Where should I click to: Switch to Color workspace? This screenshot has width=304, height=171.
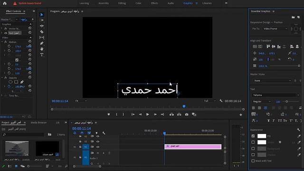point(138,3)
